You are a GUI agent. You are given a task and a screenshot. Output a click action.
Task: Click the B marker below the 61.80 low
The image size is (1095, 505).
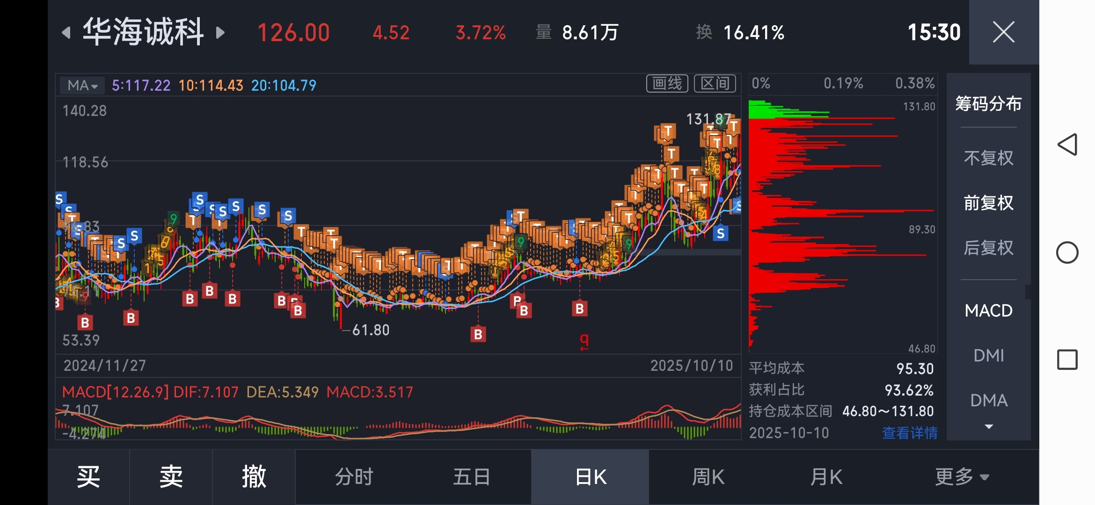click(x=478, y=334)
